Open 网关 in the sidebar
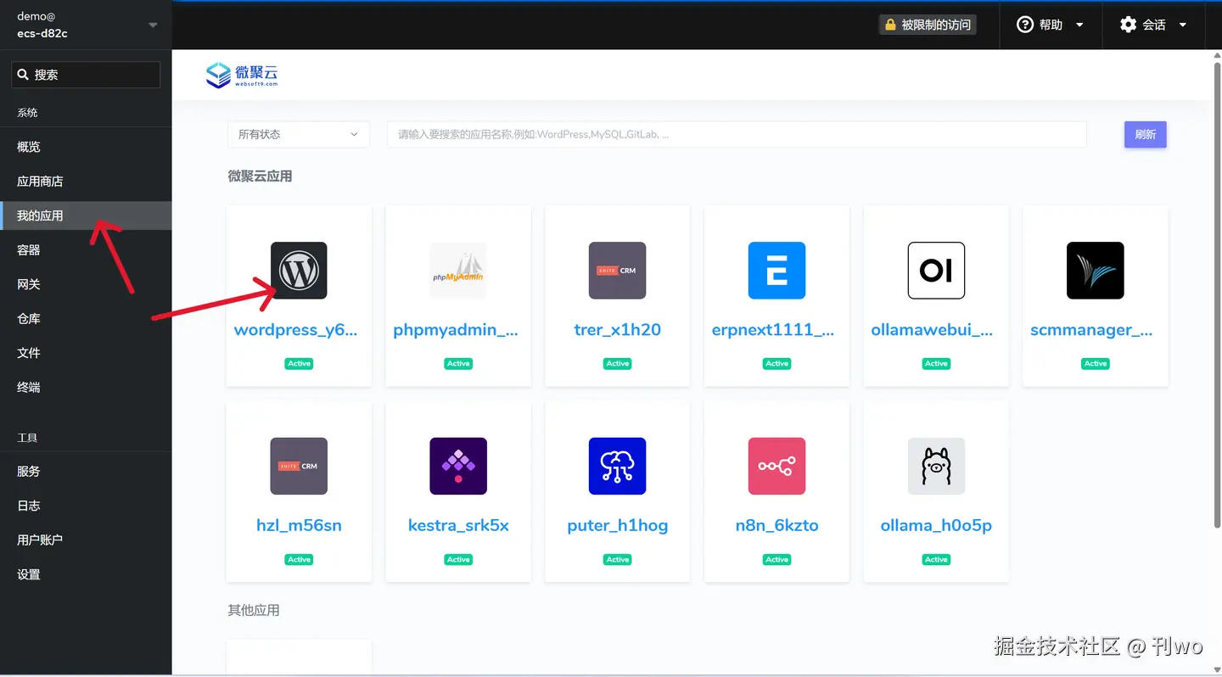The image size is (1222, 677). pos(86,284)
